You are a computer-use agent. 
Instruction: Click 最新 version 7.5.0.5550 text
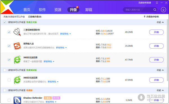103,47
